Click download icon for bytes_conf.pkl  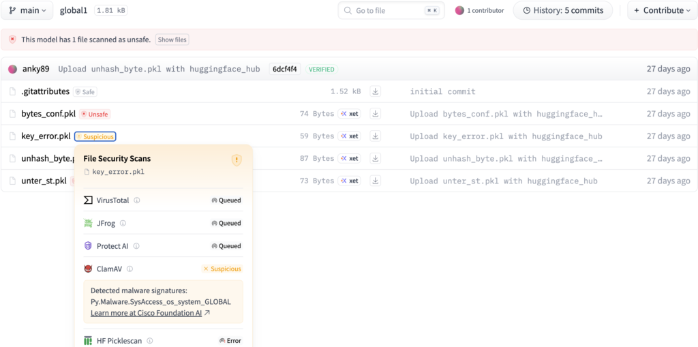click(x=376, y=114)
